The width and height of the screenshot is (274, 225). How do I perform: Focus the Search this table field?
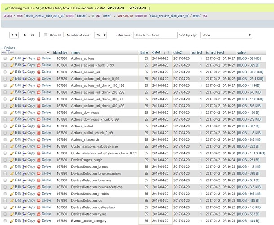point(155,35)
